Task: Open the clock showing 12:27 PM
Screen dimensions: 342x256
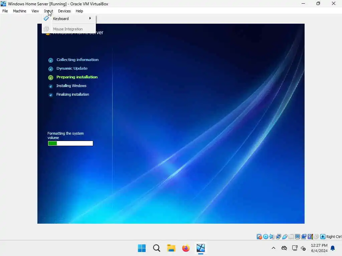Action: (x=319, y=248)
